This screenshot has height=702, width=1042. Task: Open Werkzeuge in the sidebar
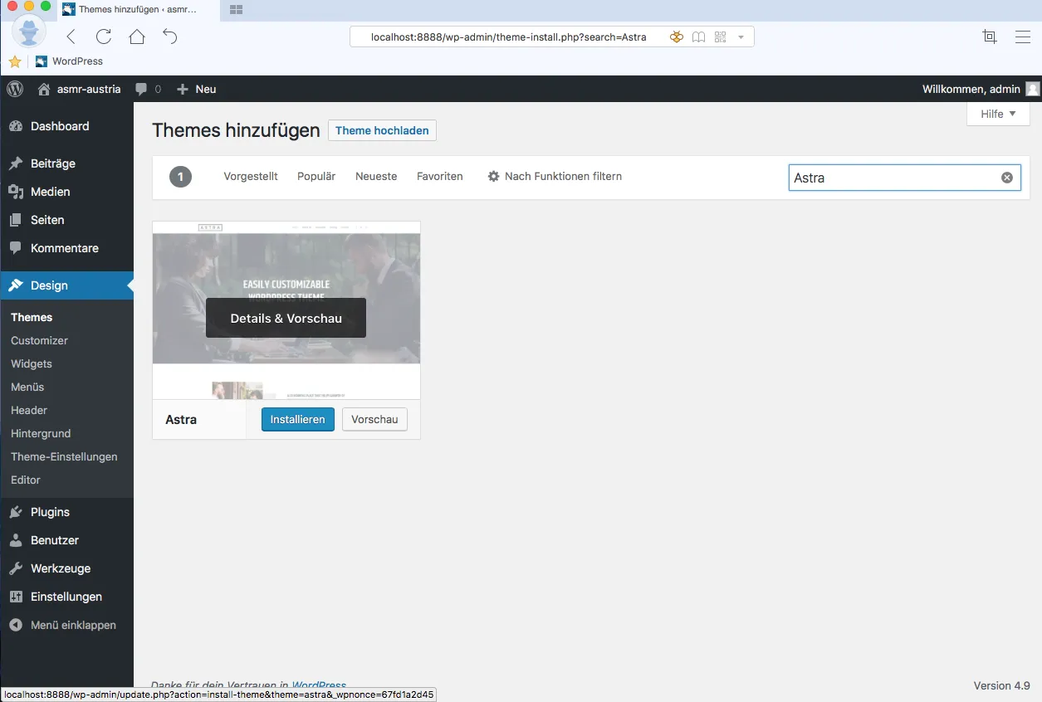click(66, 568)
